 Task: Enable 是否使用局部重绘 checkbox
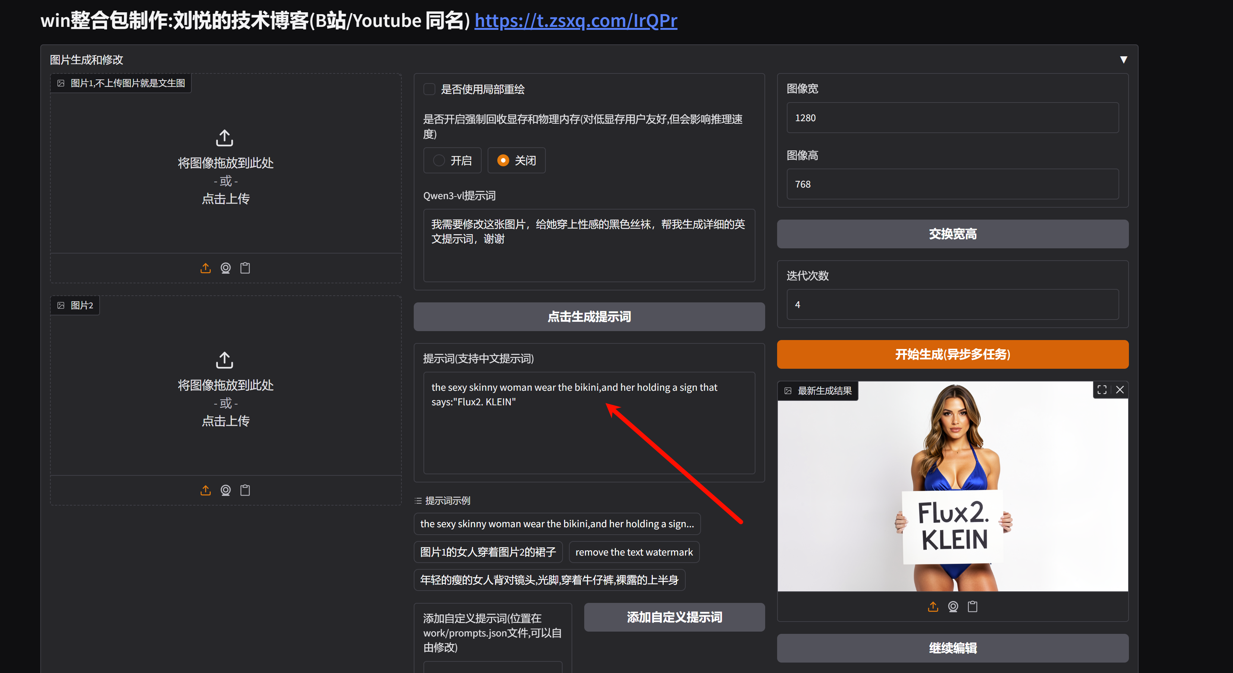pyautogui.click(x=429, y=89)
